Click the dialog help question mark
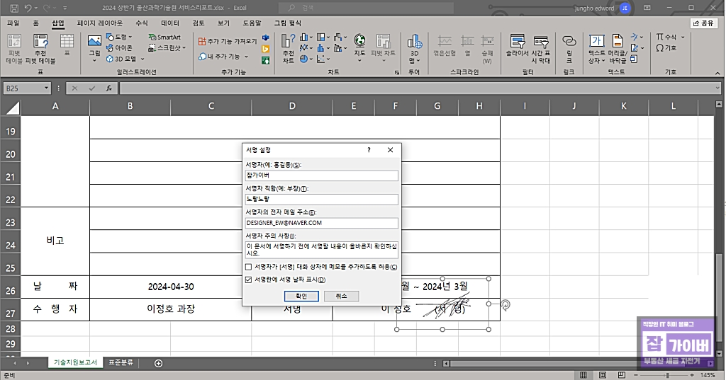This screenshot has height=380, width=726. (369, 150)
